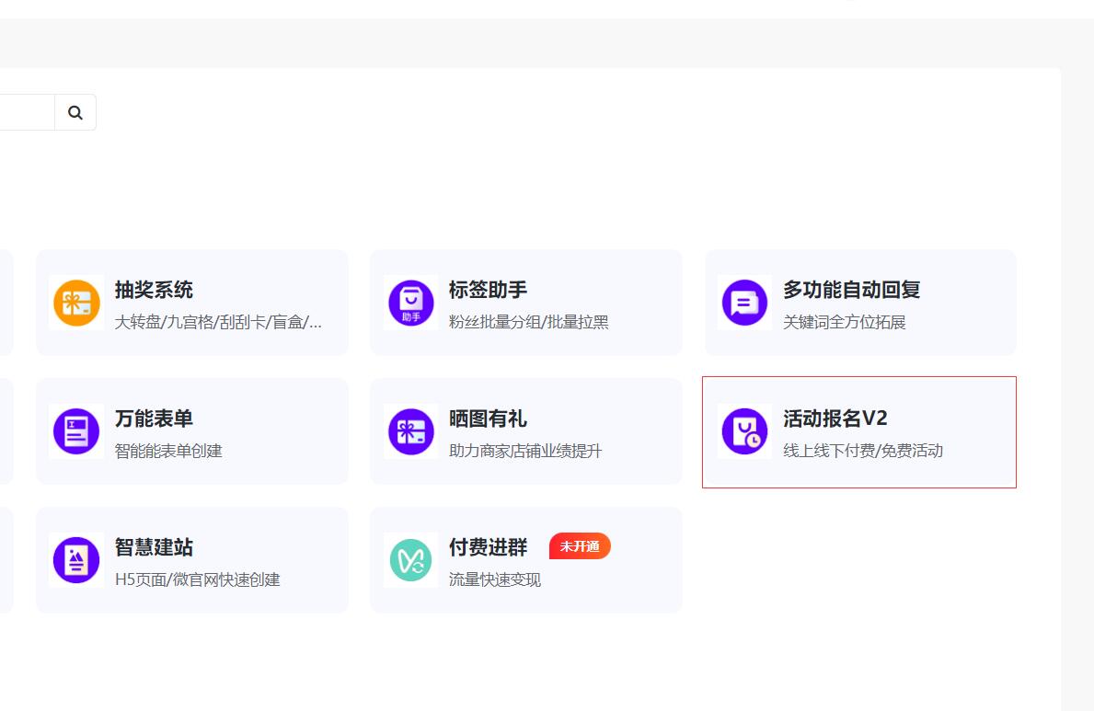1094x711 pixels.
Task: Open 抽奖系统 title
Action: pyautogui.click(x=154, y=290)
